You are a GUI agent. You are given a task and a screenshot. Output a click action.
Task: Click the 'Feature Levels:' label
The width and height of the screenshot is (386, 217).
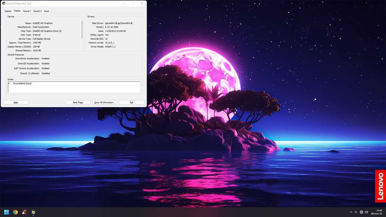96,43
